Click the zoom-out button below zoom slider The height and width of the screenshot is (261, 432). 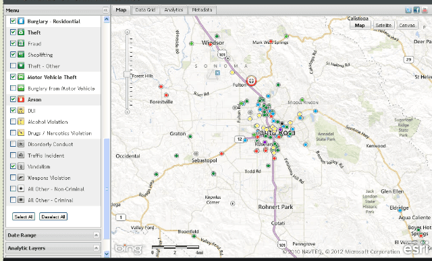pyautogui.click(x=127, y=112)
